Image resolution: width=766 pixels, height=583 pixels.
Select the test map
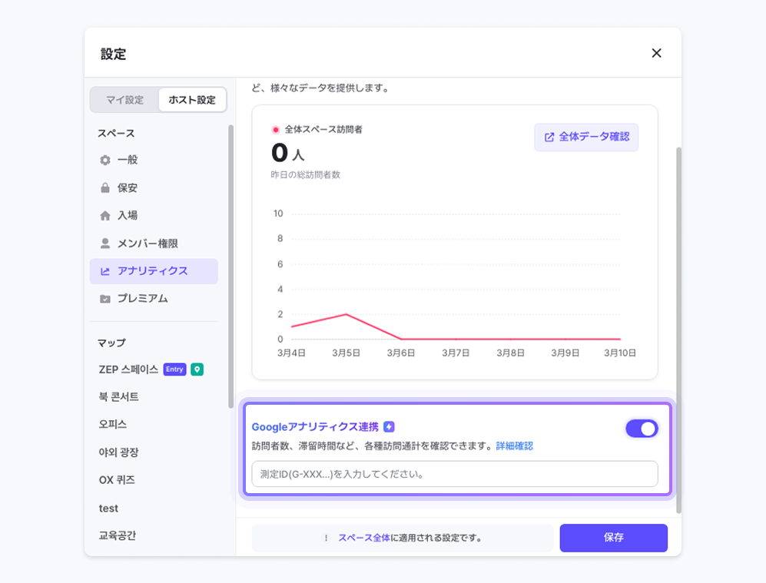[x=108, y=508]
